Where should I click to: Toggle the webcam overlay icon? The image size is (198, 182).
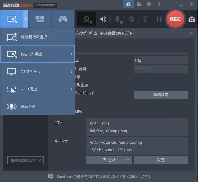coord(87,19)
